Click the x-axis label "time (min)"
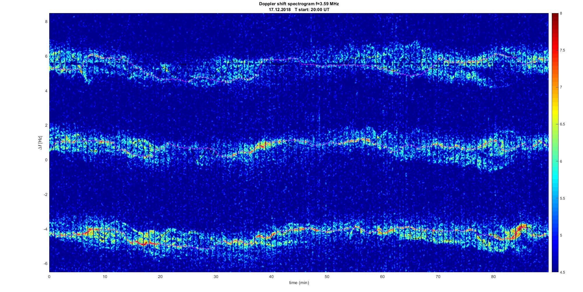The image size is (583, 292). [x=299, y=283]
